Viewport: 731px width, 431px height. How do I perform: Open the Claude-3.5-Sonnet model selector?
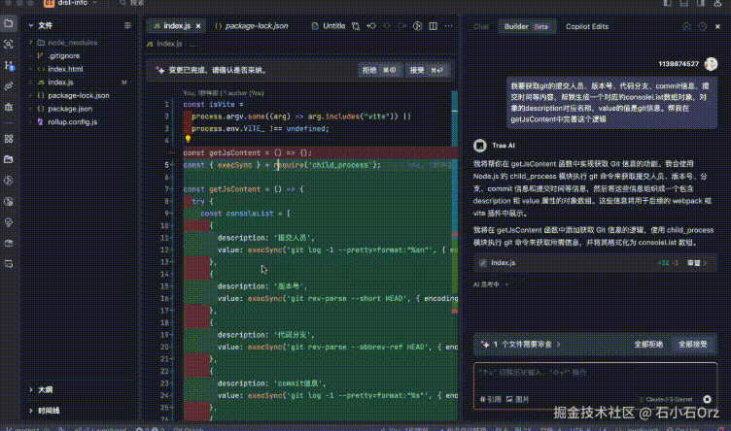pos(666,399)
